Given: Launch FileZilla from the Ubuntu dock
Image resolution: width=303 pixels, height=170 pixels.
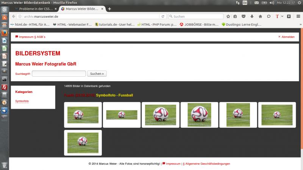Looking at the screenshot, I should (x=4, y=87).
